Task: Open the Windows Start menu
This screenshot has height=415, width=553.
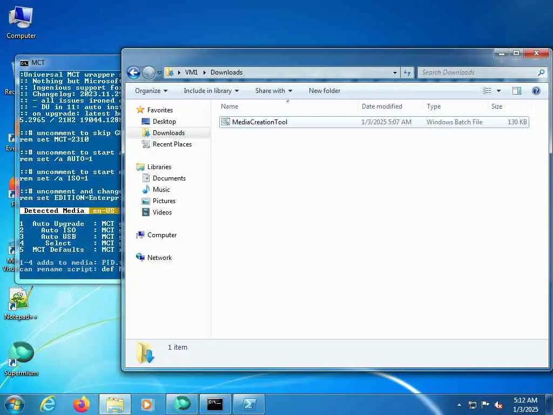Action: click(x=15, y=404)
